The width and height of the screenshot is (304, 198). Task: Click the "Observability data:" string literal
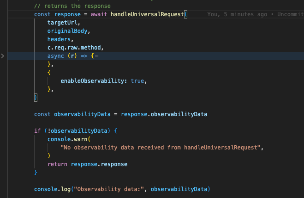pyautogui.click(x=109, y=189)
